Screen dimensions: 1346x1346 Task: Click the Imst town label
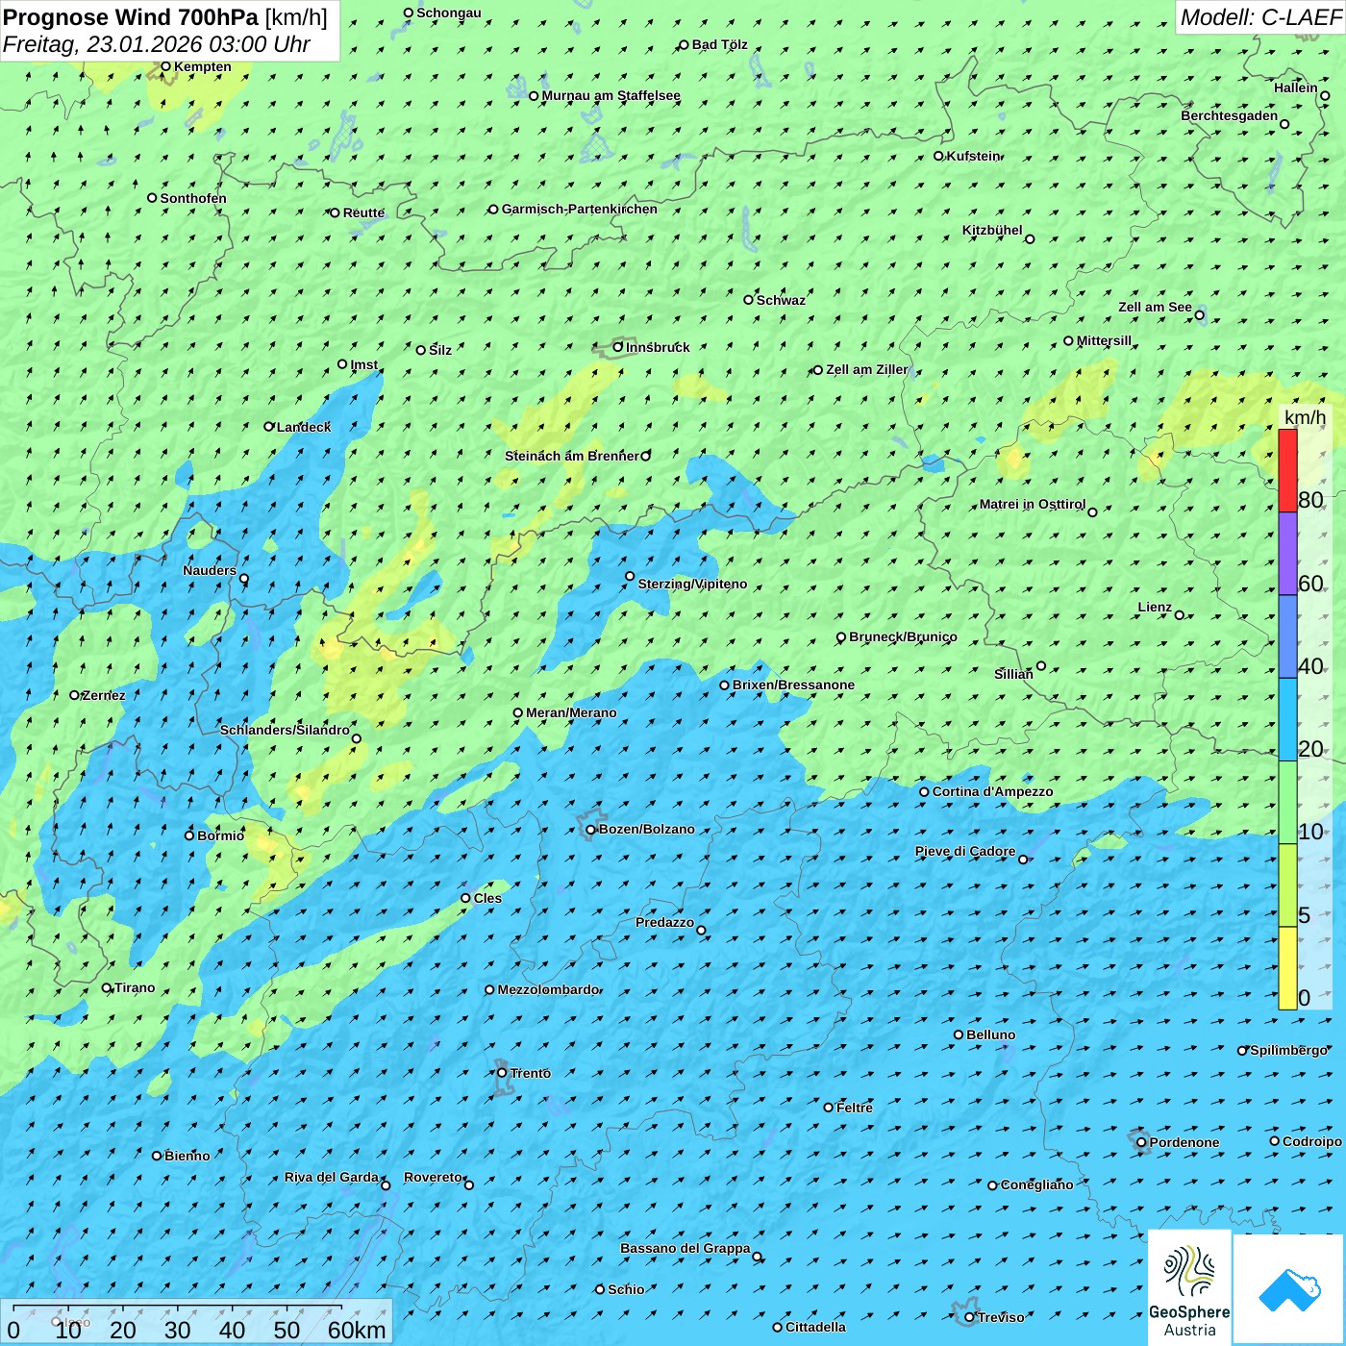pos(363,364)
